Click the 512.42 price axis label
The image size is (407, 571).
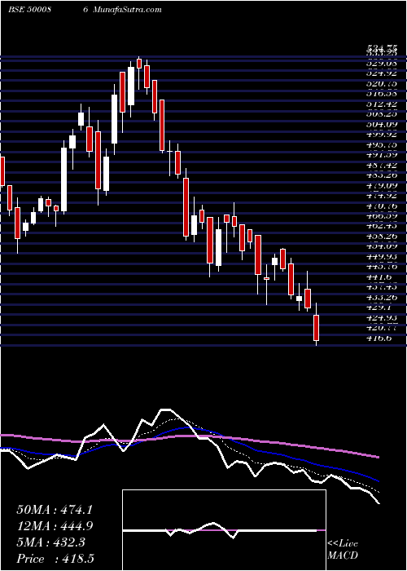(x=382, y=104)
